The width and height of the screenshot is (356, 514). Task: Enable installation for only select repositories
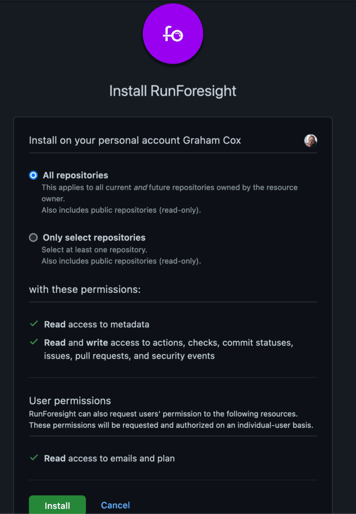33,237
